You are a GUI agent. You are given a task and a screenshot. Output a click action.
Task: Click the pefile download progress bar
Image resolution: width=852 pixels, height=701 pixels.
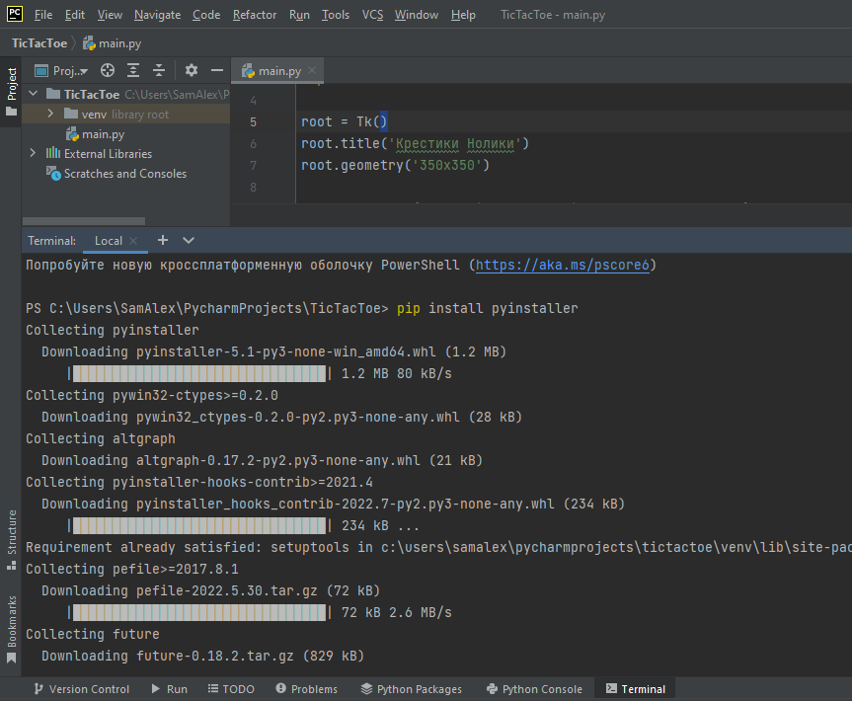click(198, 613)
